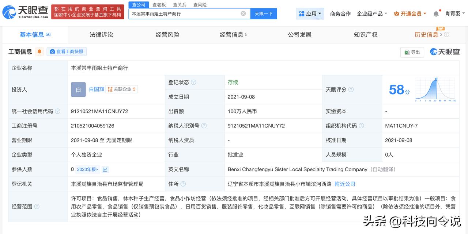Open the score distribution chart

(x=435, y=89)
